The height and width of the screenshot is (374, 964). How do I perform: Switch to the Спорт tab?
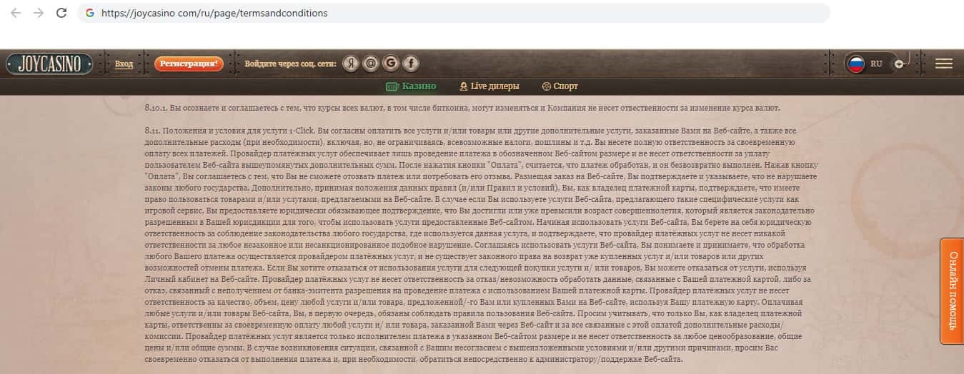[x=560, y=86]
